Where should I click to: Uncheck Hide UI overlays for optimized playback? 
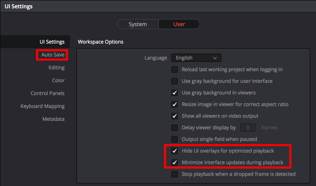175,151
